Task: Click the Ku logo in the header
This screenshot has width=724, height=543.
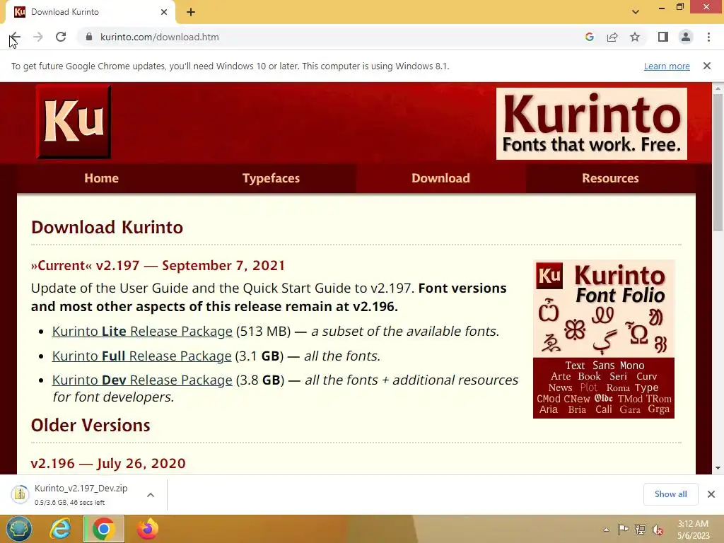Action: pyautogui.click(x=74, y=122)
